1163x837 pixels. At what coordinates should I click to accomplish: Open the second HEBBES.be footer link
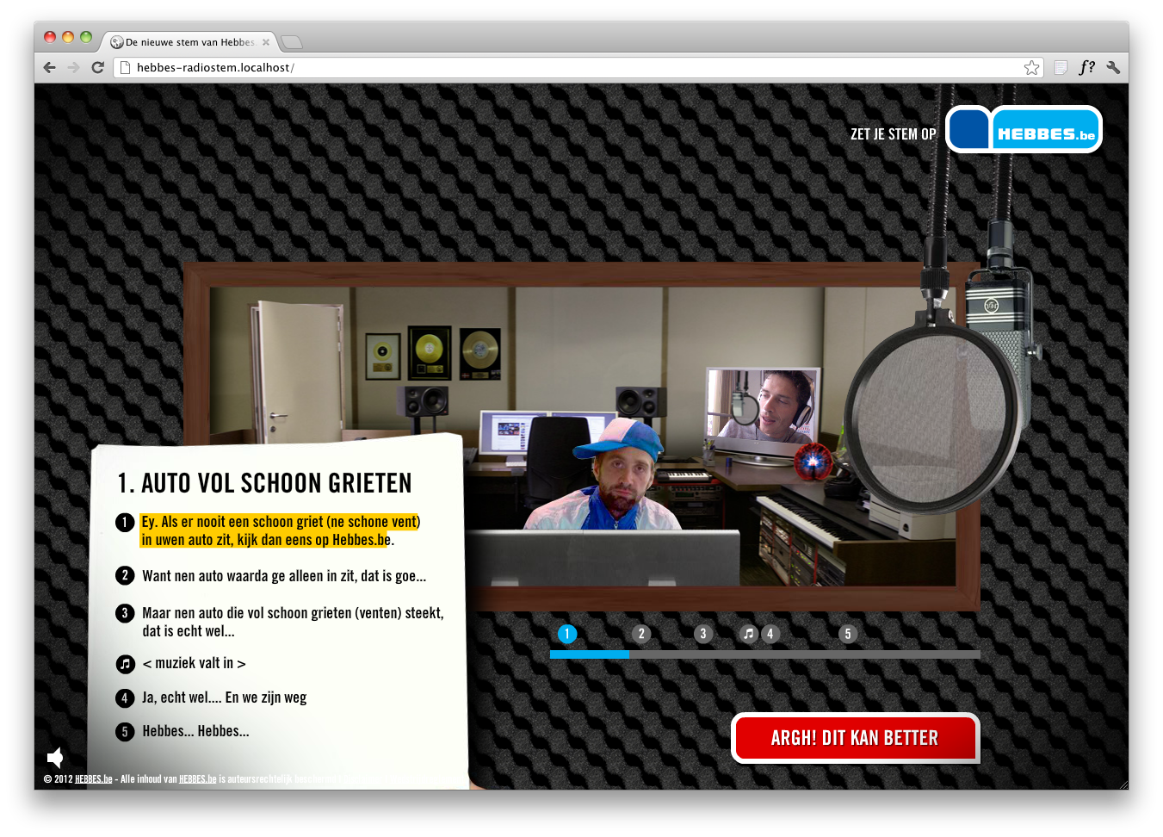(x=197, y=779)
